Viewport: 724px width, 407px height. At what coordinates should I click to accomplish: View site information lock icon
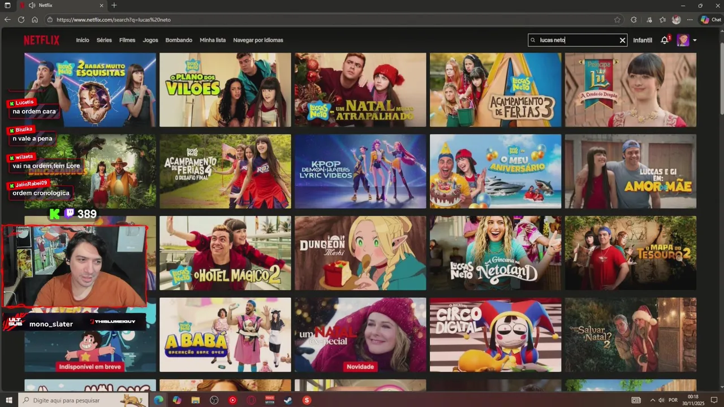pyautogui.click(x=50, y=19)
